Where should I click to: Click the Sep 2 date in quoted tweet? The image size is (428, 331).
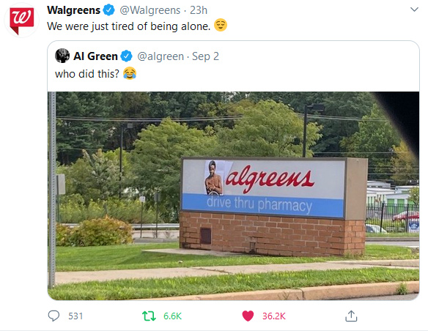click(x=205, y=56)
